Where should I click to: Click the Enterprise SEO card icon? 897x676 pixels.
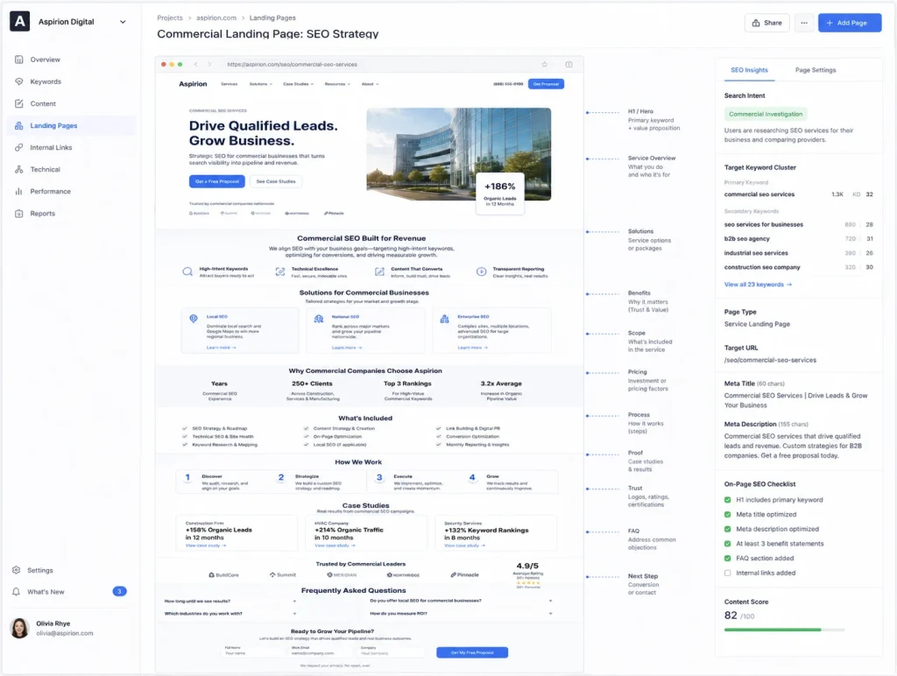tap(444, 319)
